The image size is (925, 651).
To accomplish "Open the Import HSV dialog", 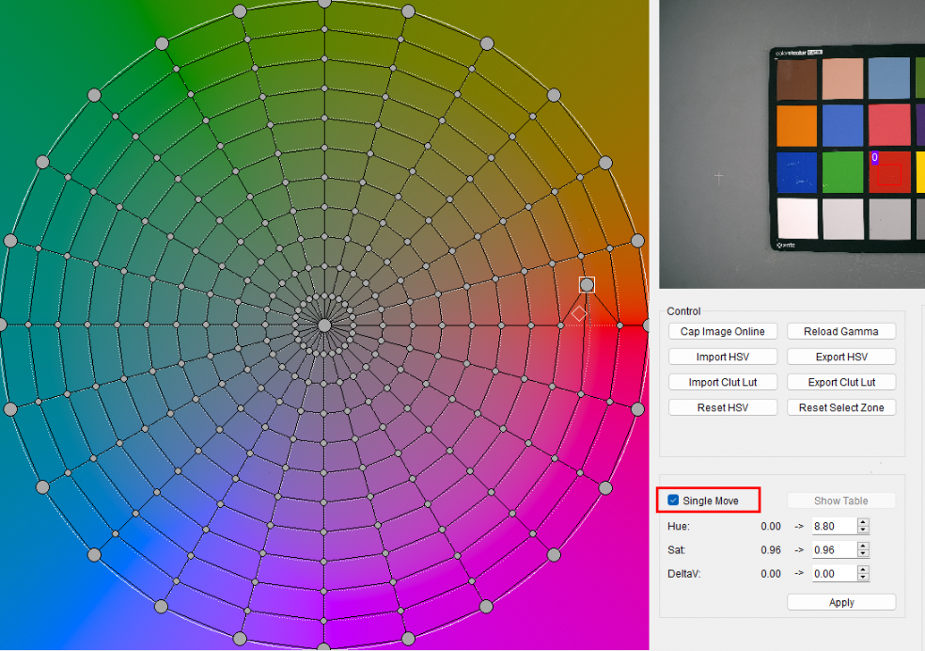I will point(723,357).
